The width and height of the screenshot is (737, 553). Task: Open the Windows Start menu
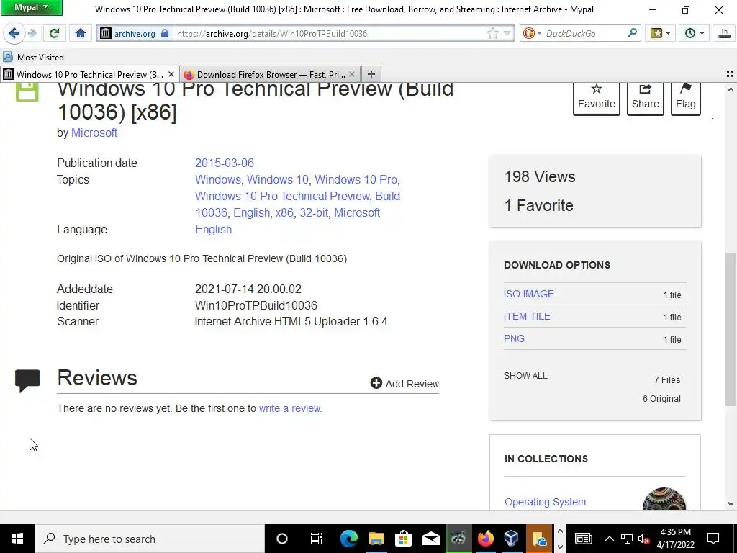(x=17, y=539)
